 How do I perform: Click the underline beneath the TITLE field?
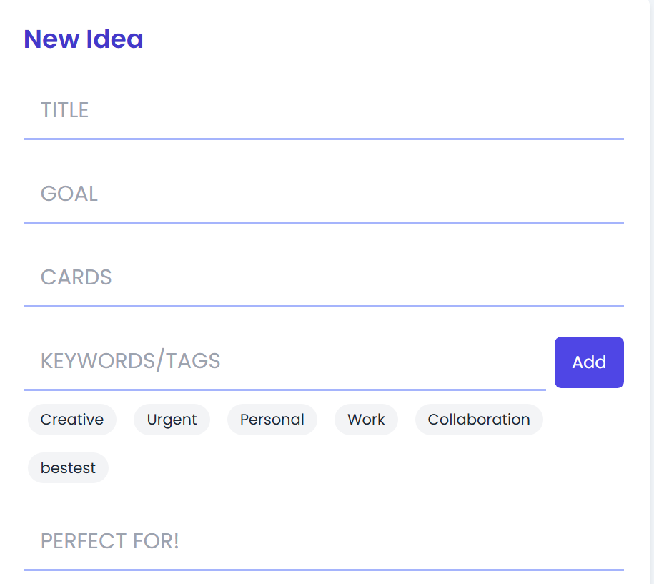[x=323, y=139]
